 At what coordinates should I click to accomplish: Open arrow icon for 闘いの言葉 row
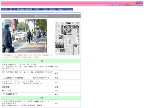point(57,91)
